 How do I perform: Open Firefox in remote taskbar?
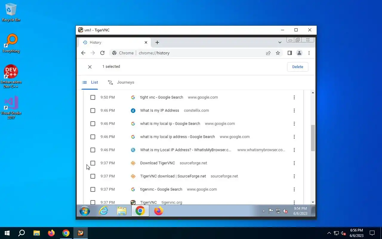tap(159, 211)
